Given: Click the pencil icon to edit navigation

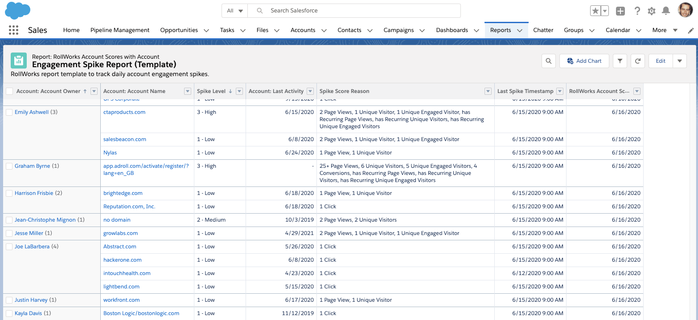Looking at the screenshot, I should click(x=691, y=30).
